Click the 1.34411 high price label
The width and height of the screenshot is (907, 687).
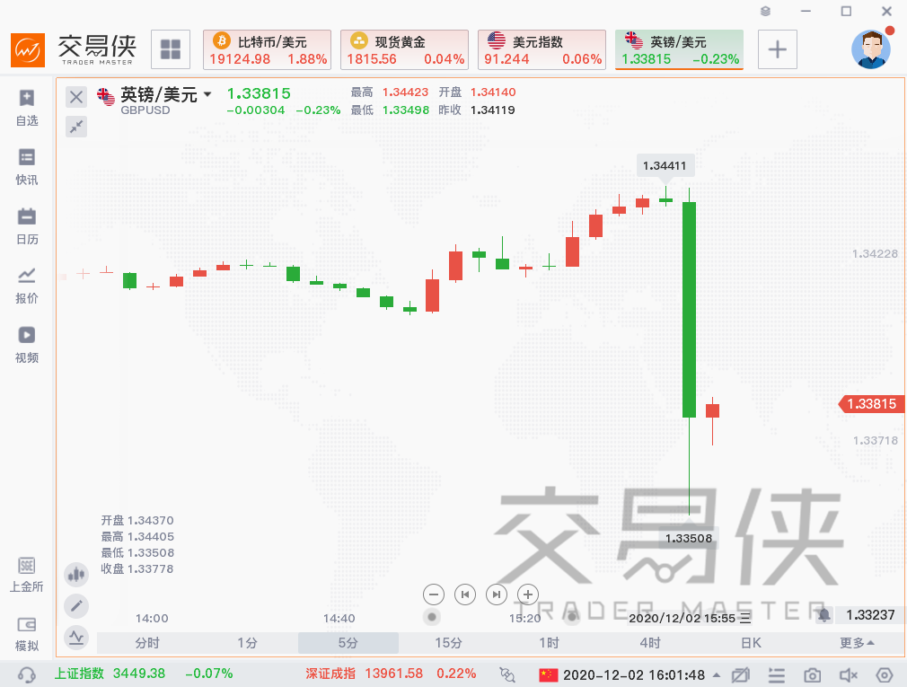(x=665, y=166)
